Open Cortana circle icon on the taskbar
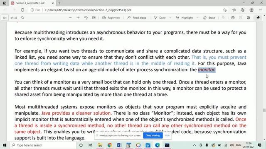266x149 pixels. 81,145
